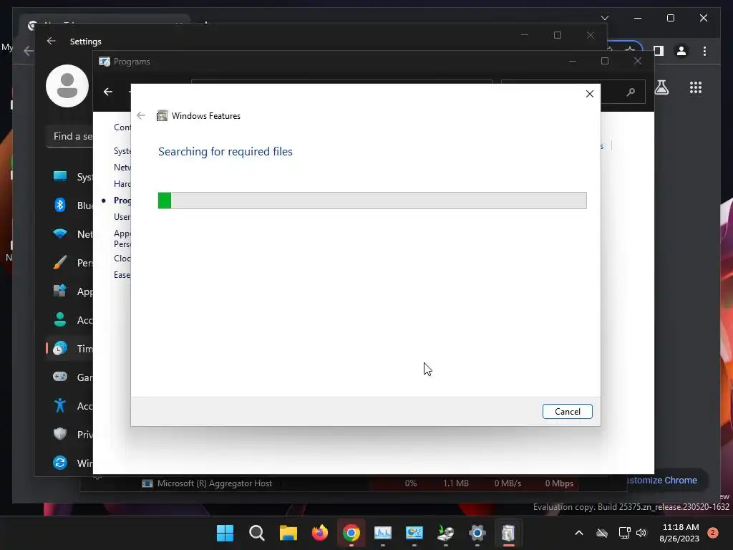Open notification badge showing 2
The image size is (733, 550).
coord(712,533)
